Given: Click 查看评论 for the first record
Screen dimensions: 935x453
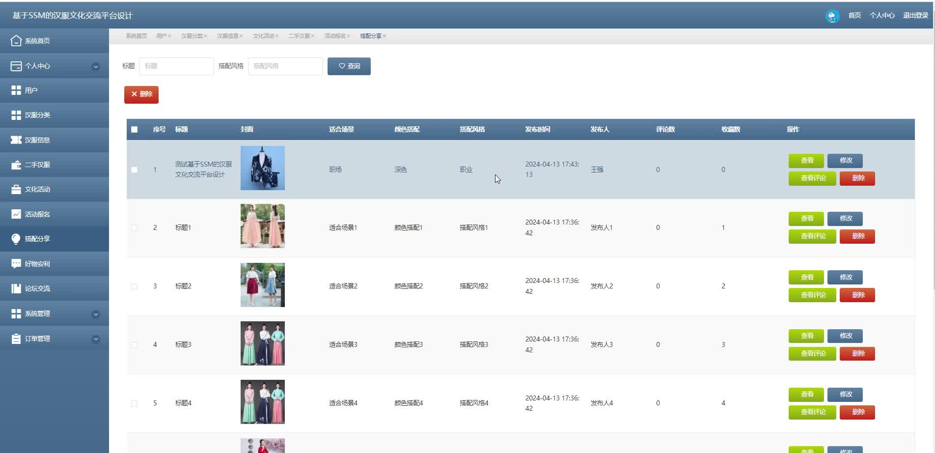Looking at the screenshot, I should [x=812, y=178].
